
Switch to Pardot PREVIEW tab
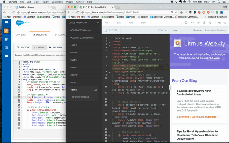coord(56,47)
